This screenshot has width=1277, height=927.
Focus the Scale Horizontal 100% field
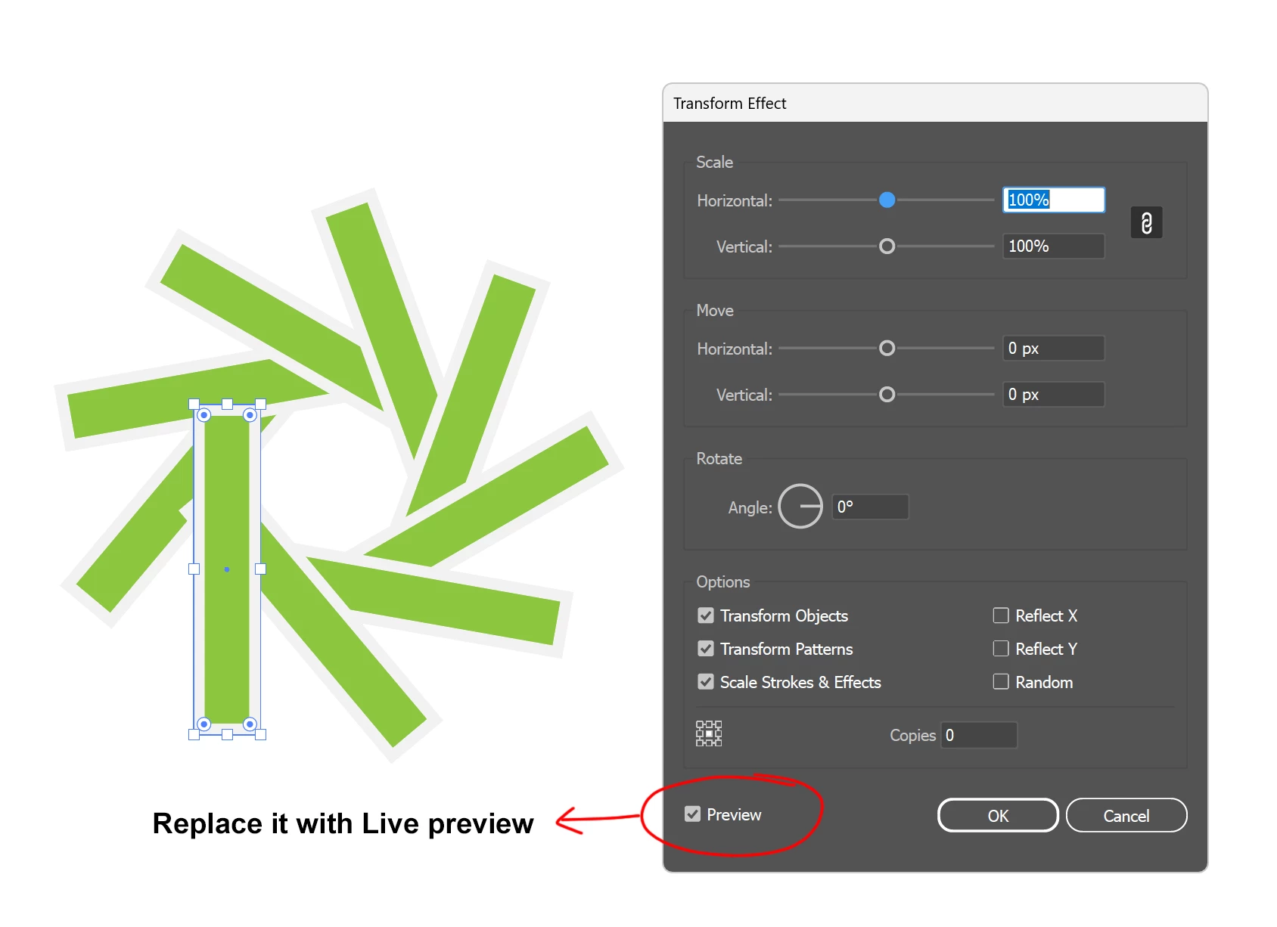coord(1054,200)
